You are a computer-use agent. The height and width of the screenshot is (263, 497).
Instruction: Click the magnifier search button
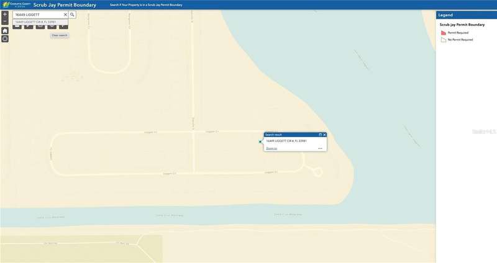coord(72,14)
